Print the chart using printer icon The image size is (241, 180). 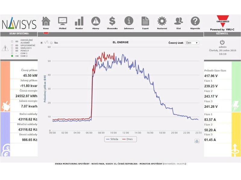point(197,141)
